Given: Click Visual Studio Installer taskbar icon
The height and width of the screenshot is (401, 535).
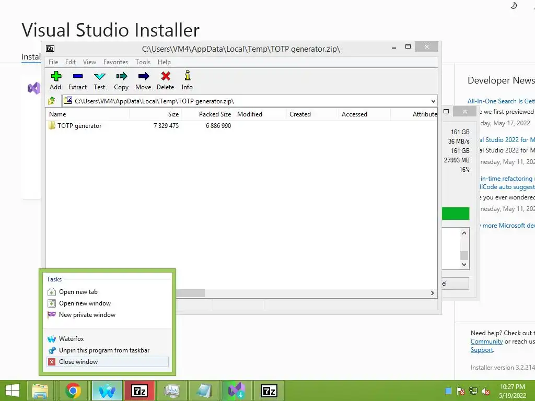Looking at the screenshot, I should click(237, 391).
